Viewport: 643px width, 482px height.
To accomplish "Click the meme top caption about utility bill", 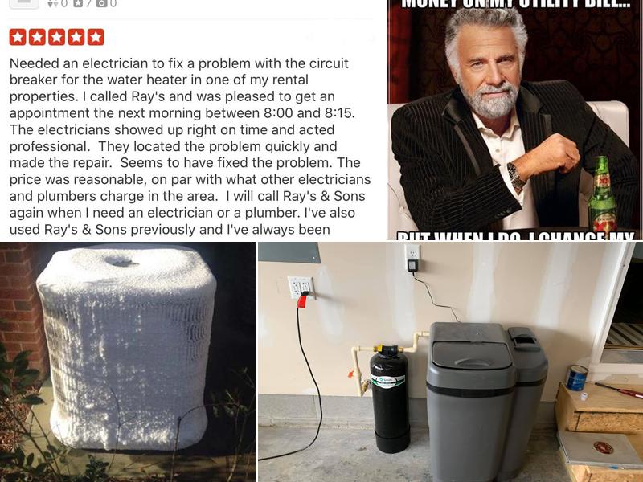I will pyautogui.click(x=515, y=4).
